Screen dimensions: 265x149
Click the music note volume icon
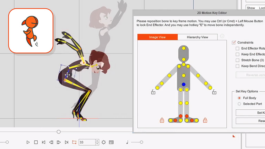click(127, 142)
